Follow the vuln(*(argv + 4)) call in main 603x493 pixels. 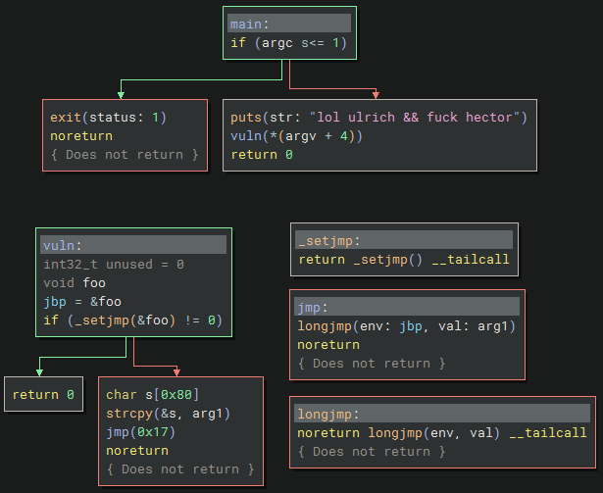pos(296,136)
